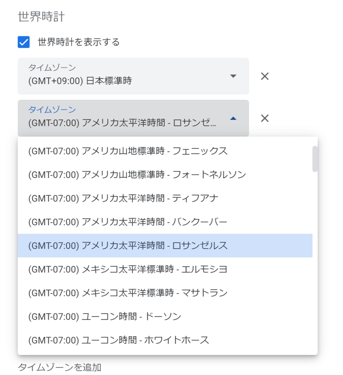Choose ユーコン時間 - ドーソン option

pos(165,316)
